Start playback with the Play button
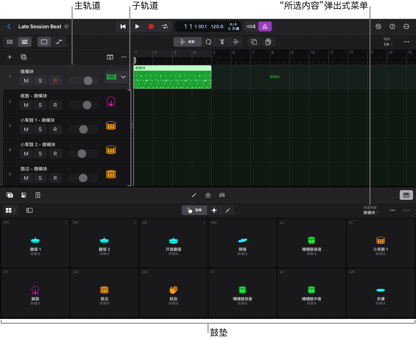Screen dimensions: 416x339 coord(137,26)
